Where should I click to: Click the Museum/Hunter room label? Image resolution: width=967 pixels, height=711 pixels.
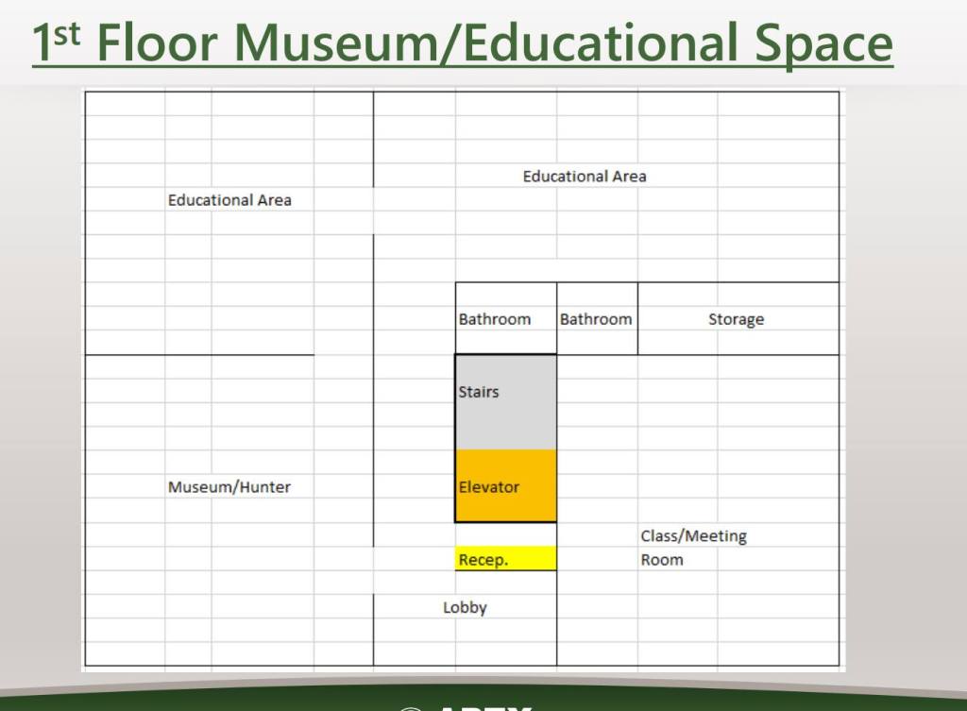coord(229,487)
